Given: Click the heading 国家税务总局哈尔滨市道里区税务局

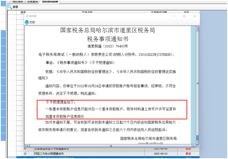Looking at the screenshot, I should [x=108, y=30].
